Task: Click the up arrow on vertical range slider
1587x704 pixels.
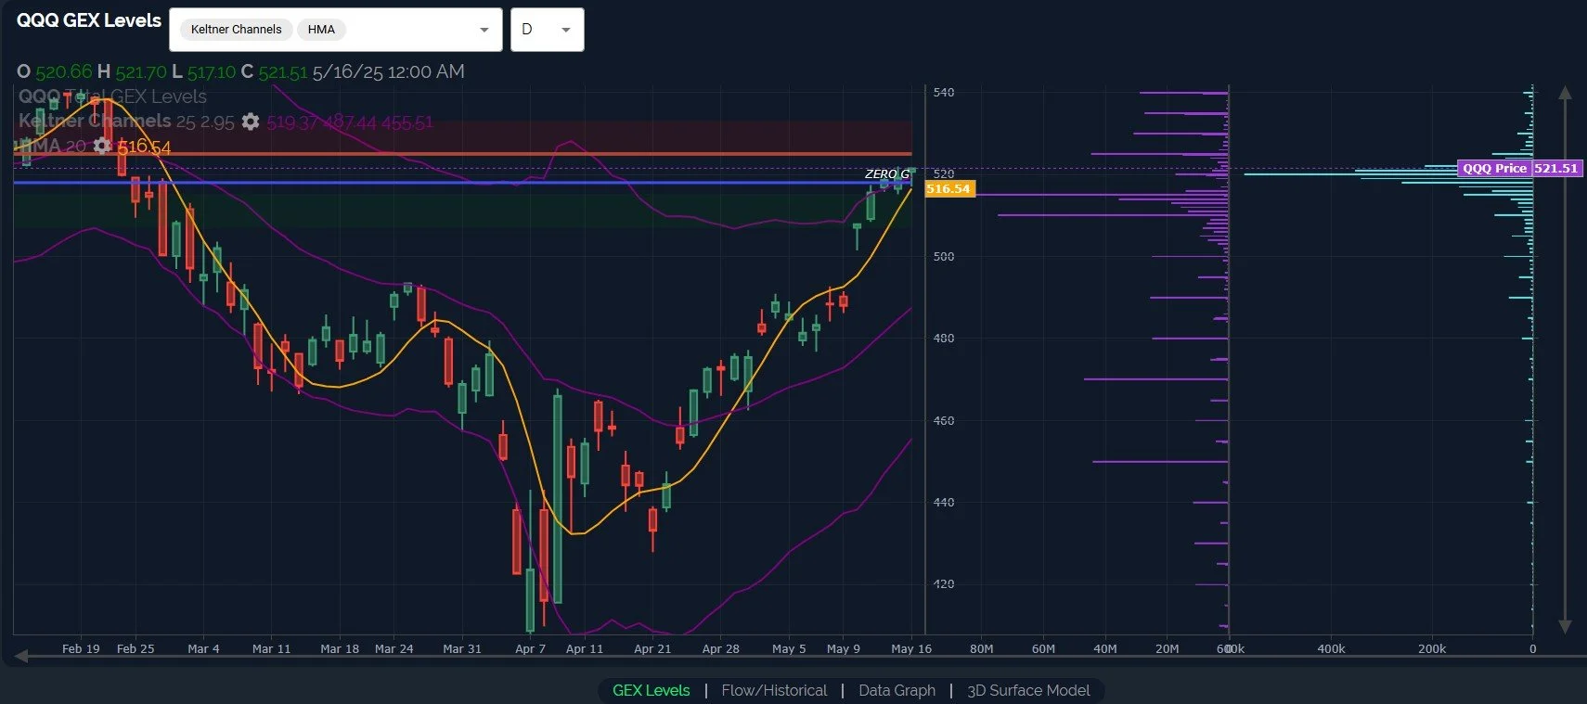Action: tap(1565, 93)
